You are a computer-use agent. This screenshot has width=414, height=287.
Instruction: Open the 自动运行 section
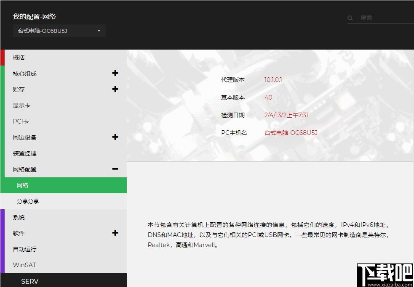tap(63, 249)
